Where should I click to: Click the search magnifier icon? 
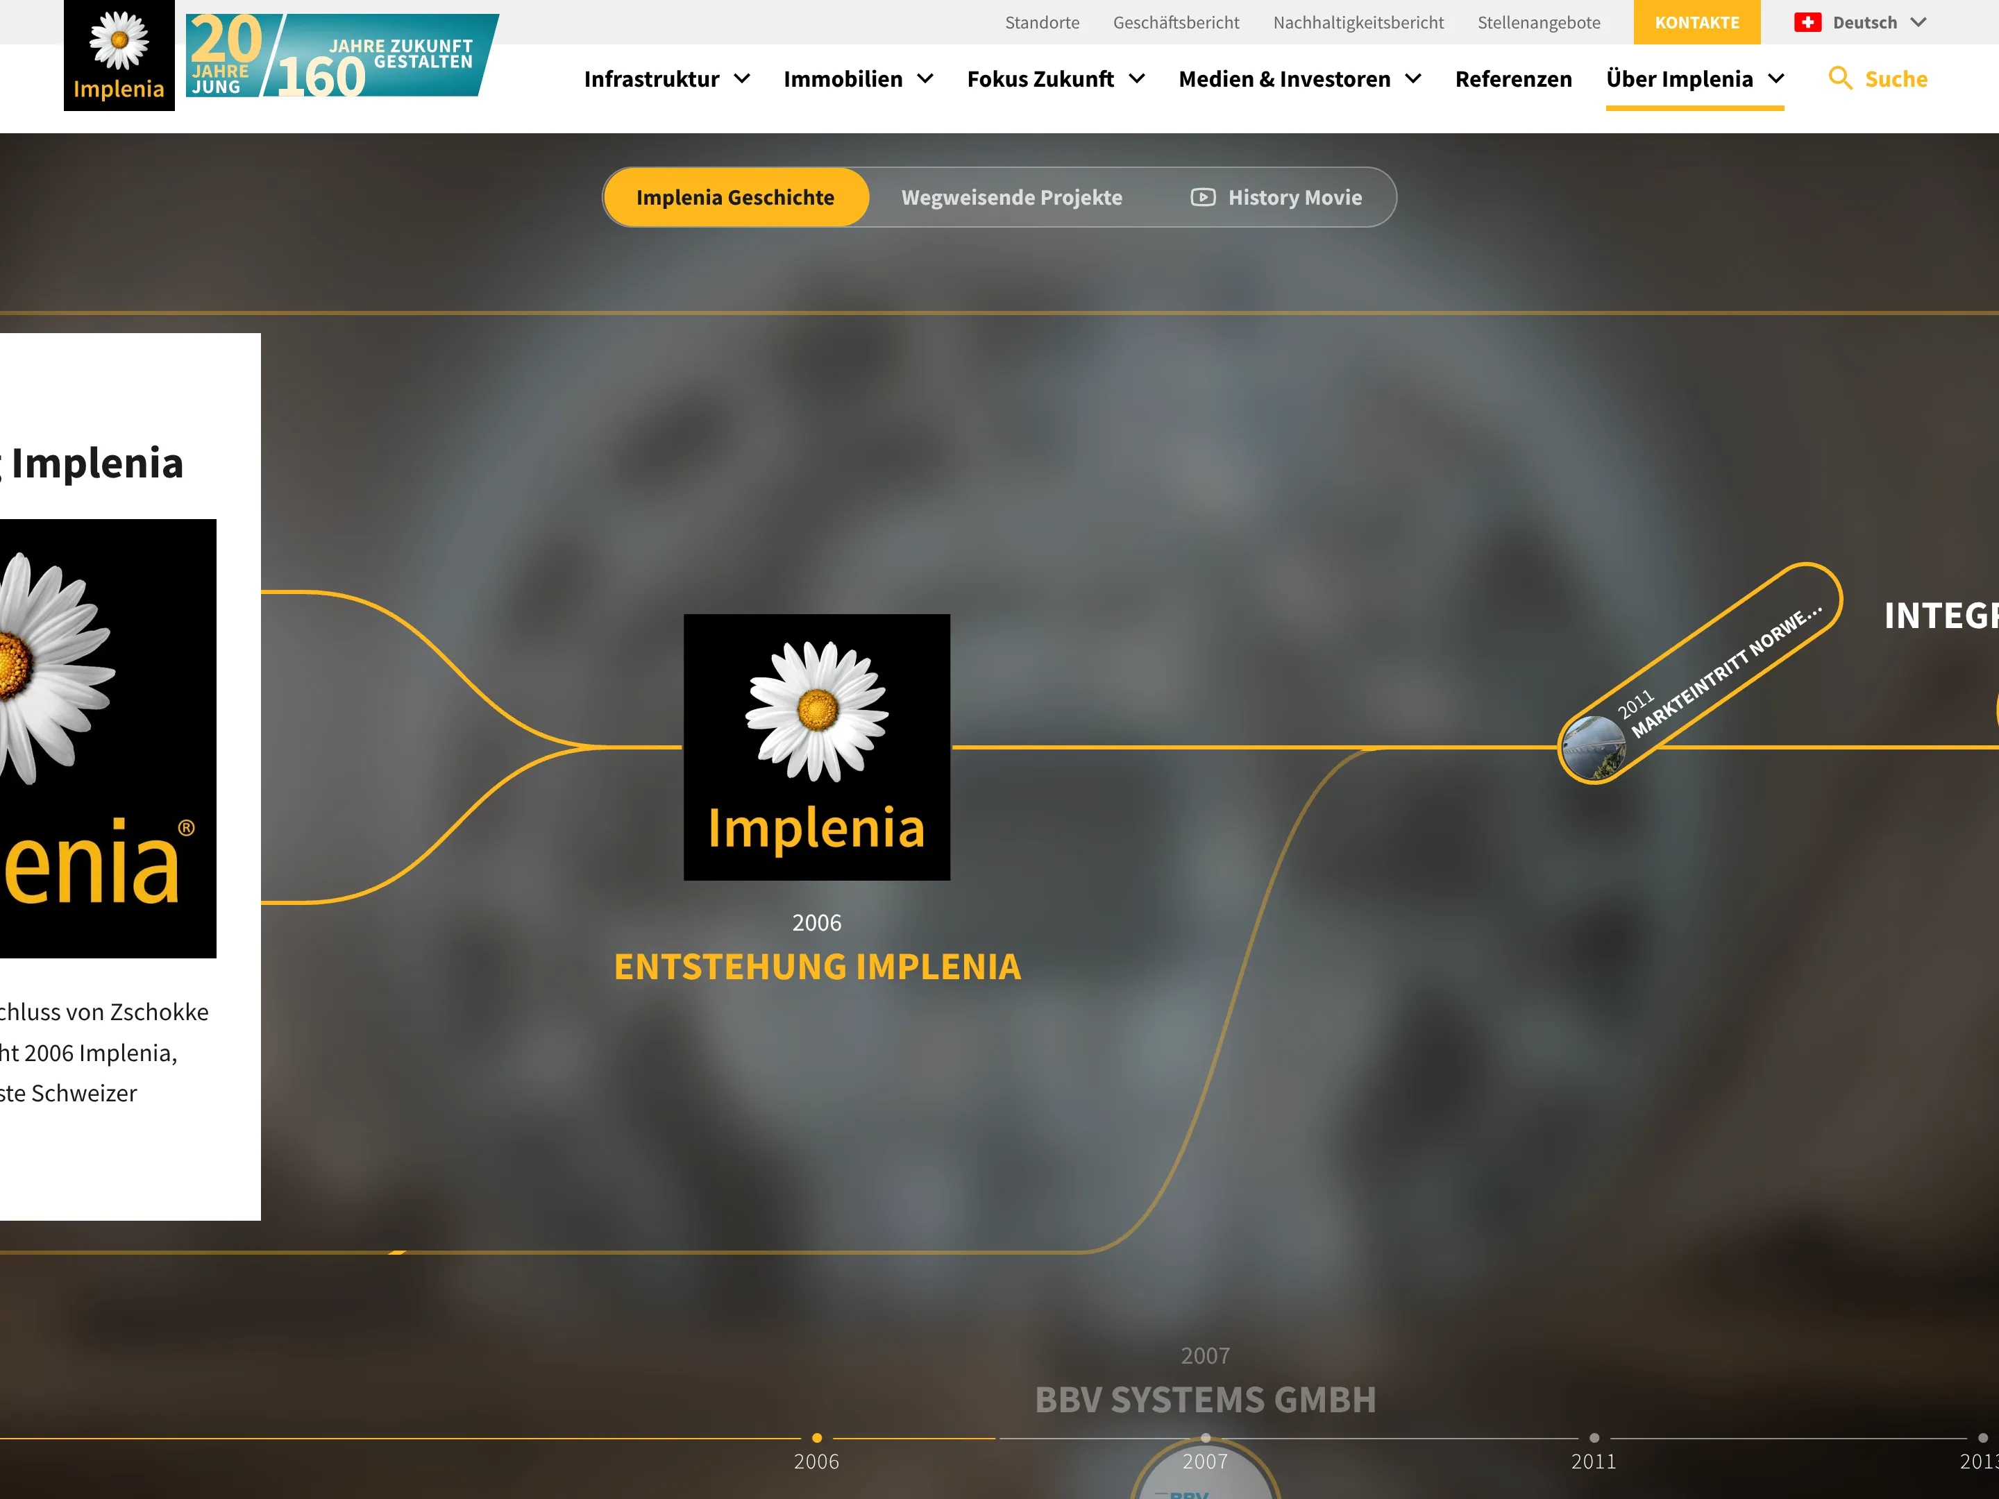pyautogui.click(x=1840, y=78)
